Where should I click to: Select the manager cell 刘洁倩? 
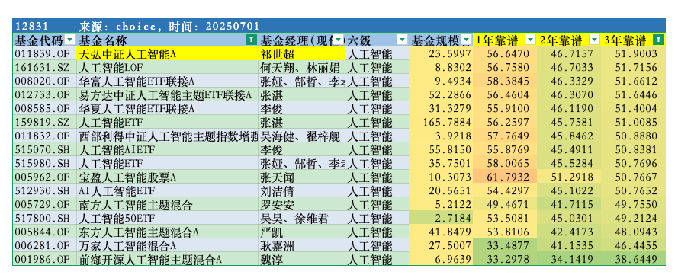pos(302,190)
